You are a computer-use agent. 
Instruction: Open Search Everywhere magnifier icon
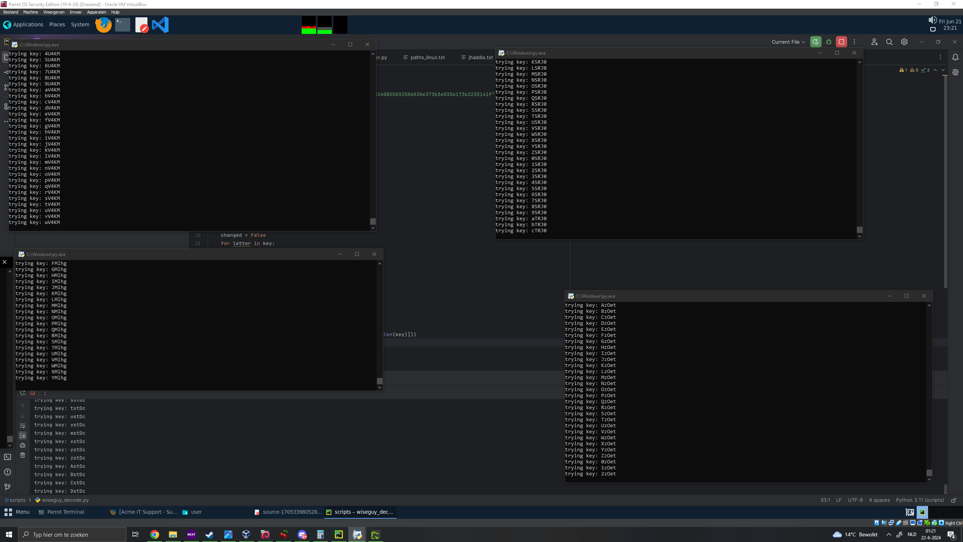click(889, 42)
